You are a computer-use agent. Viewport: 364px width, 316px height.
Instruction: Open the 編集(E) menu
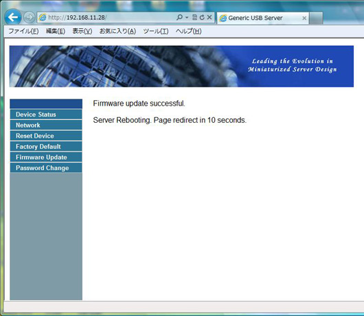click(x=56, y=31)
